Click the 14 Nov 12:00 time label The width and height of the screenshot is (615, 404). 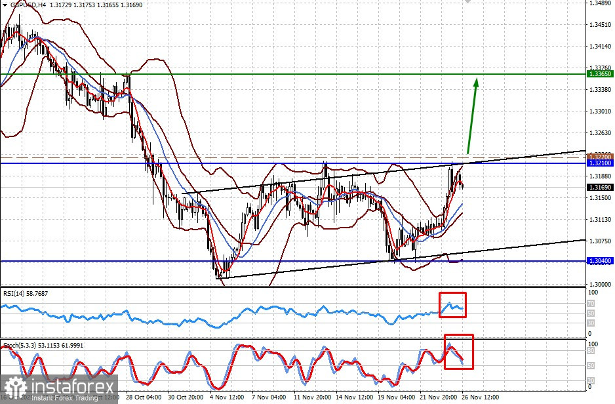pos(354,397)
